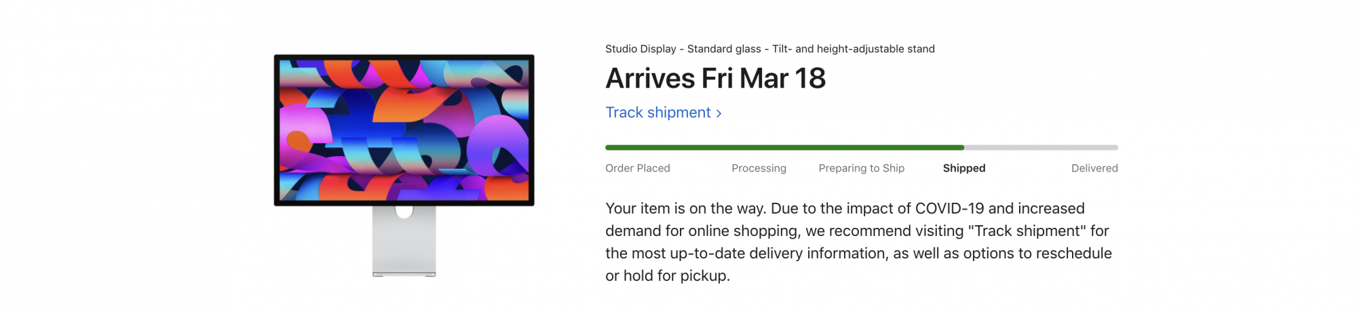Select the Delivered status step

(x=1094, y=168)
